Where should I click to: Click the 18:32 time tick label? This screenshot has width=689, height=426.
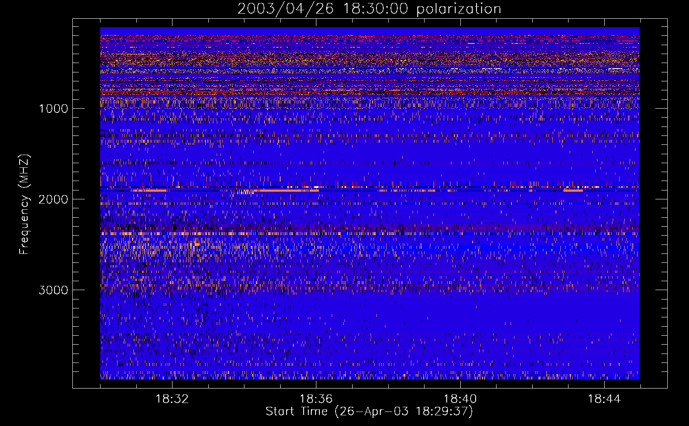click(x=172, y=399)
